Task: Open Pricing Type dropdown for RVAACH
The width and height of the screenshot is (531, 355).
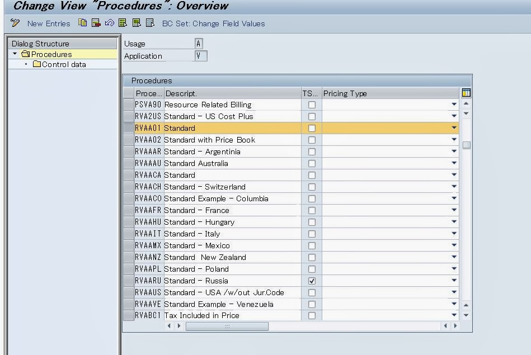Action: (454, 187)
